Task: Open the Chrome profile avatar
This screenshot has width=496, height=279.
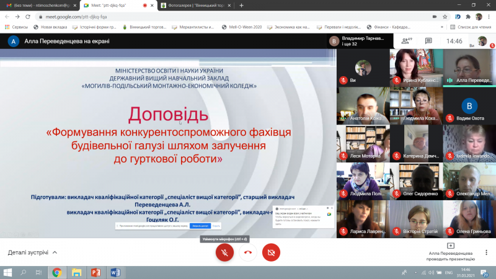Action: pos(479,17)
